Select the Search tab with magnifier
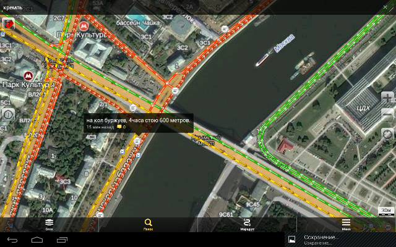Image resolution: width=396 pixels, height=247 pixels. 148,224
